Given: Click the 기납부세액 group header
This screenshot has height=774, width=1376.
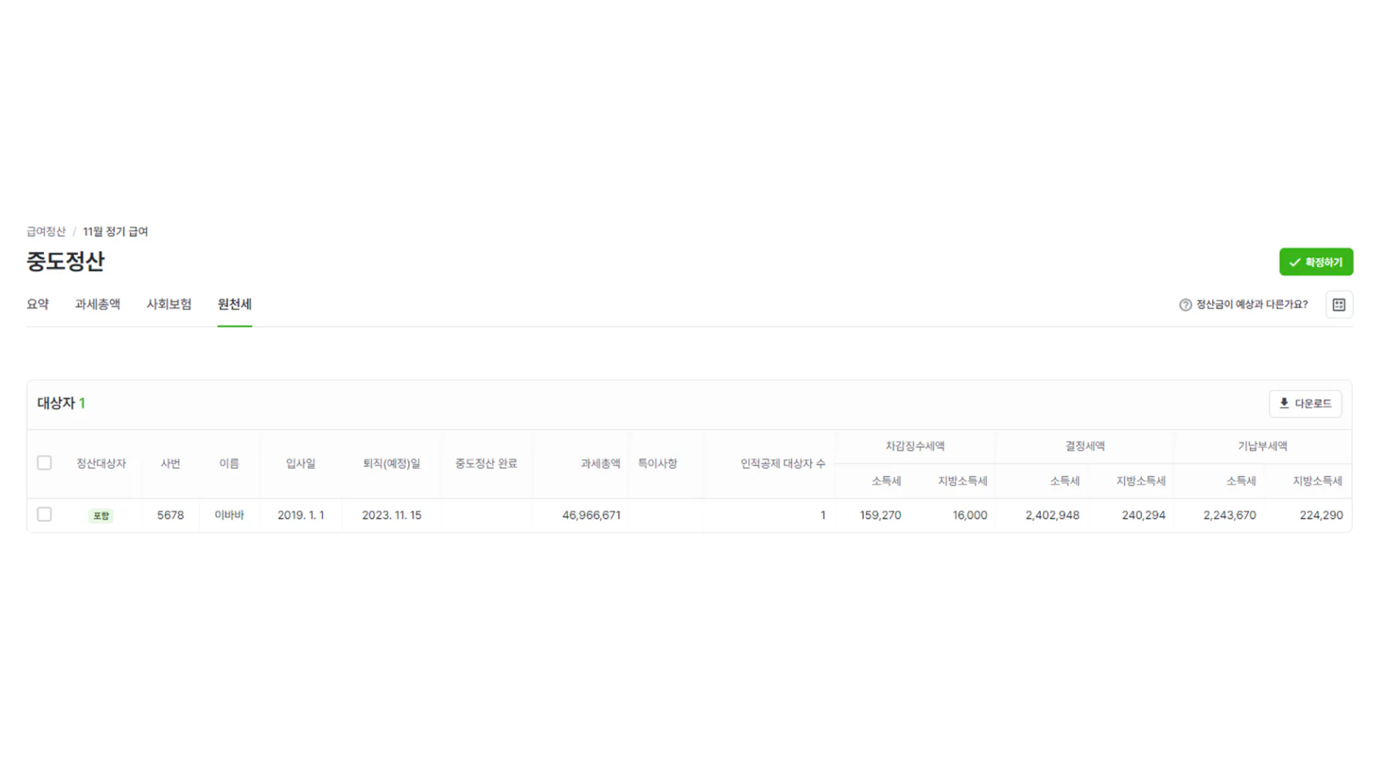Looking at the screenshot, I should click(1262, 446).
